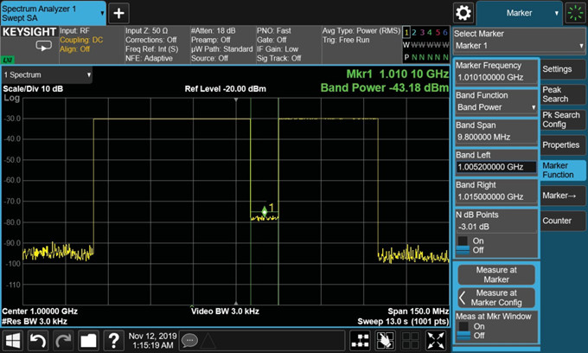Open the Marker menu panel dropdown
Viewport: 588px width, 353px height.
(520, 13)
